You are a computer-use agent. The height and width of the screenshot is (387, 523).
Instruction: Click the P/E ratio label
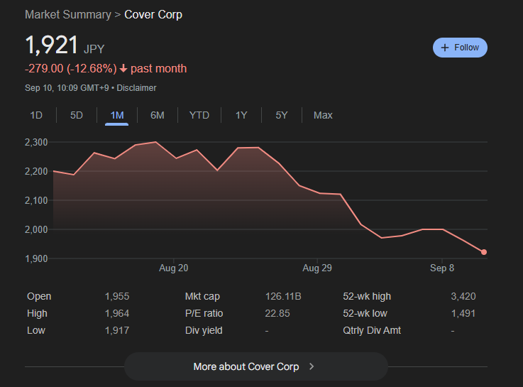point(204,313)
